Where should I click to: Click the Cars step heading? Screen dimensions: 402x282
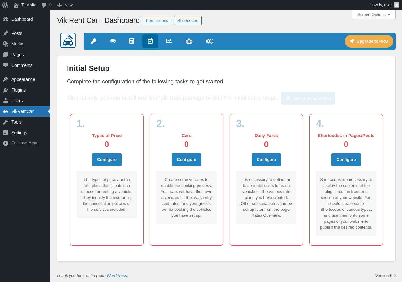(x=187, y=136)
